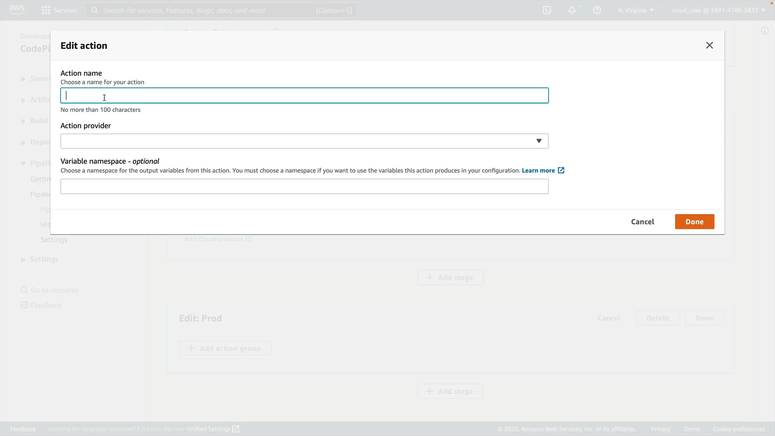Focus the AWS services search bar
This screenshot has width=775, height=436.
pos(221,10)
